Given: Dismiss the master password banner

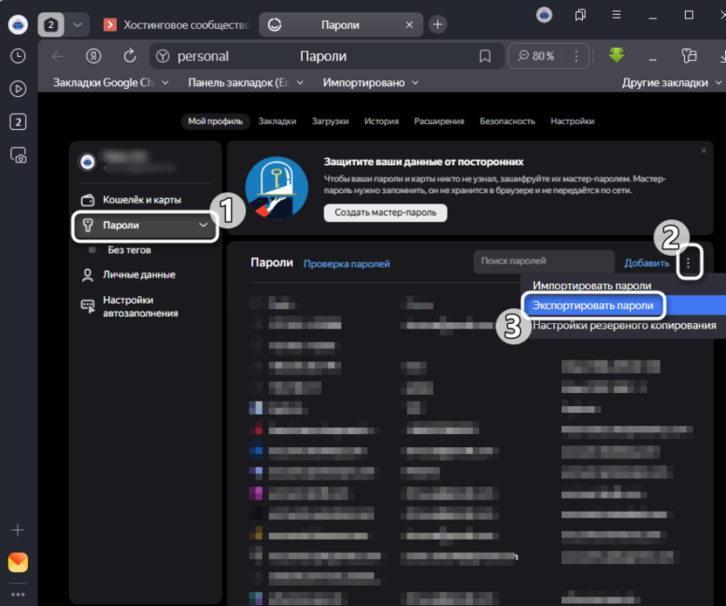Looking at the screenshot, I should [x=703, y=150].
